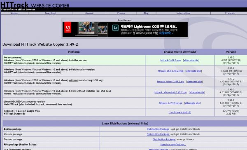Select 'Linux/OSX/BSD/Unix sources version' text
Image resolution: width=247 pixels, height=150 pixels.
pos(24,101)
